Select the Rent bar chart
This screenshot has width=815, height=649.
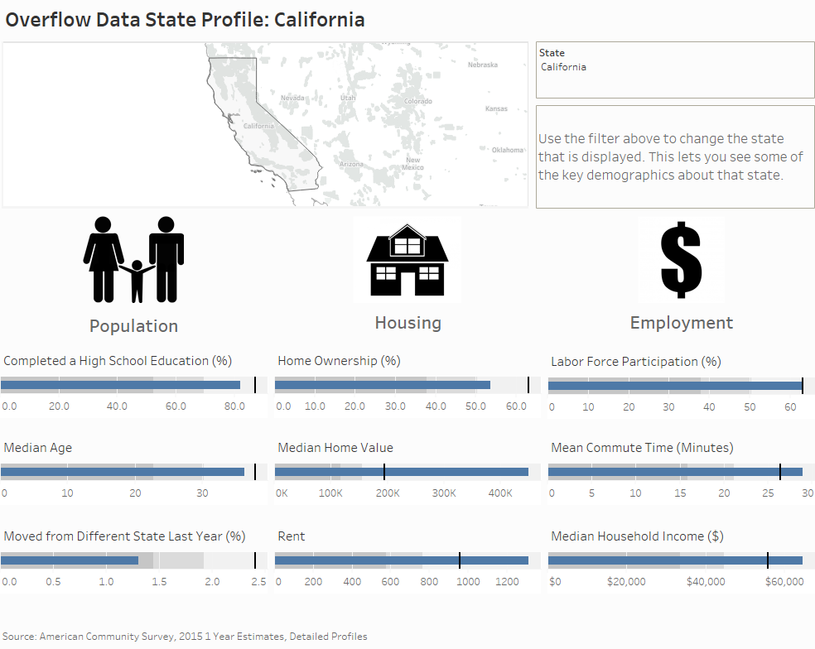click(x=398, y=560)
